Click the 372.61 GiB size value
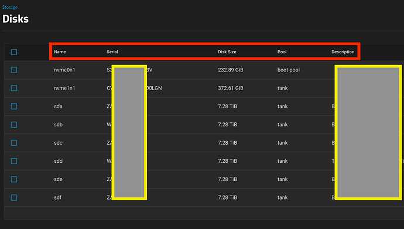Image resolution: width=404 pixels, height=229 pixels. point(231,88)
